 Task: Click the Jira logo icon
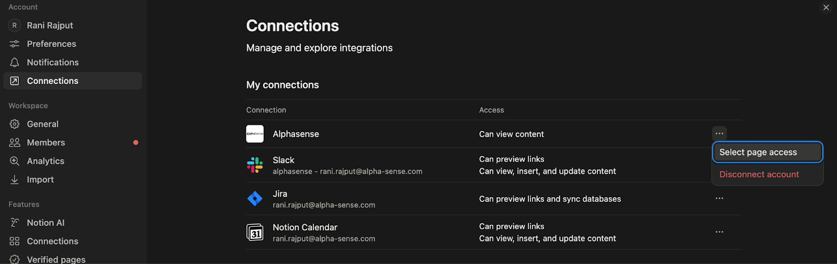tap(255, 199)
